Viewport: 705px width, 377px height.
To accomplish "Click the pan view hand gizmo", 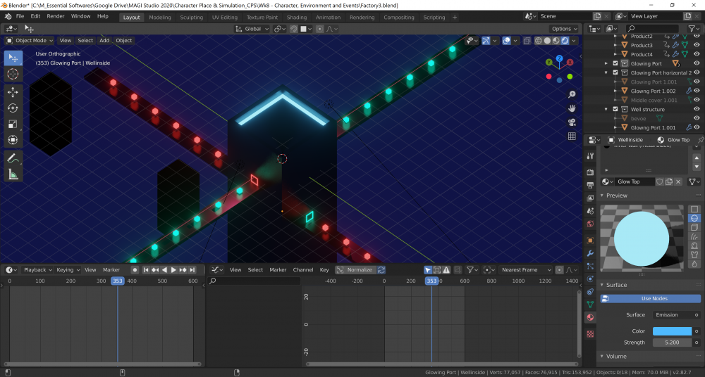I will (572, 108).
